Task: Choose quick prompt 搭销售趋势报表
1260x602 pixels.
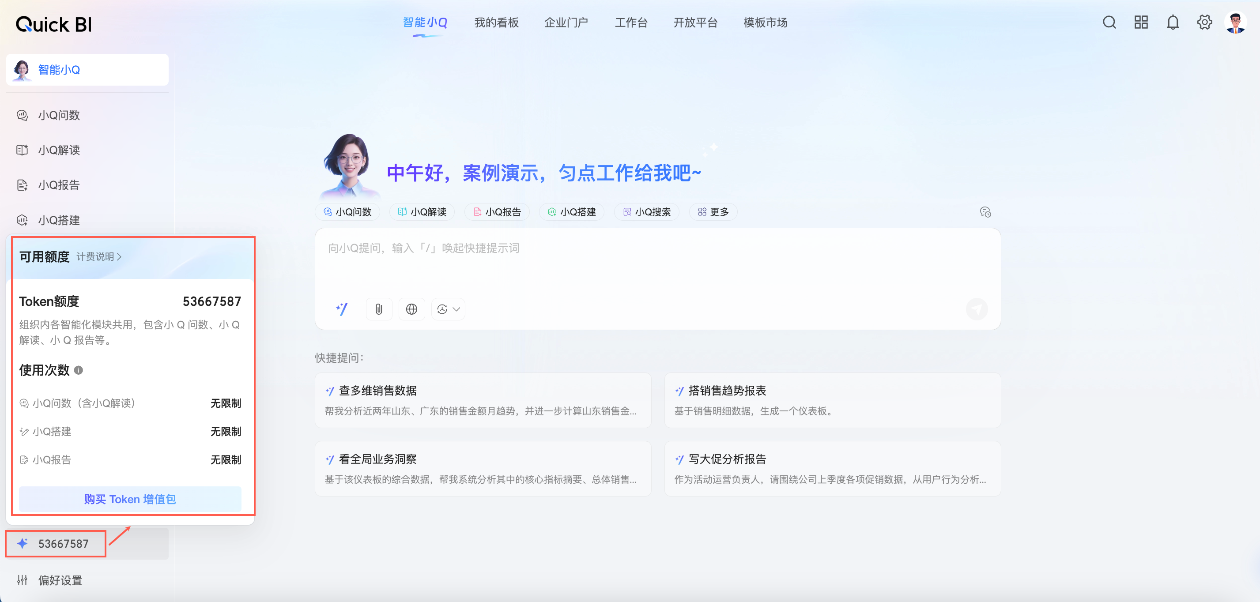Action: point(833,400)
